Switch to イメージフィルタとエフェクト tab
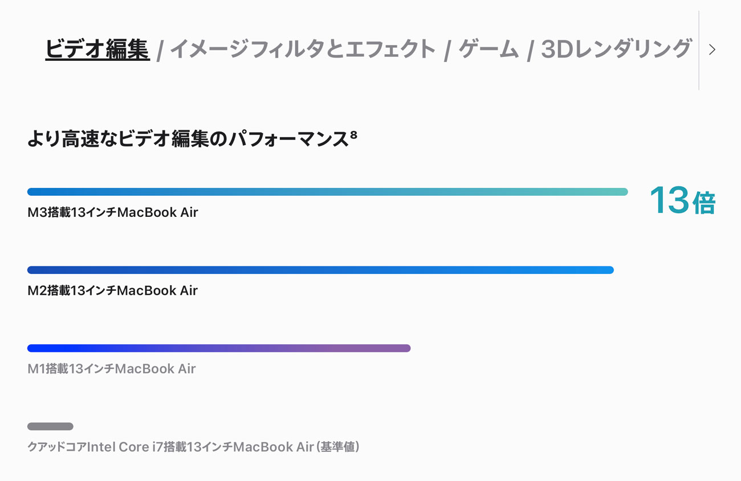The image size is (741, 481). (303, 50)
